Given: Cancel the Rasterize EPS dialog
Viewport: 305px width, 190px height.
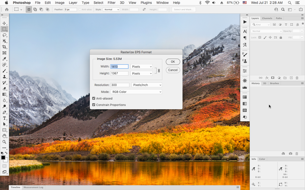Looking at the screenshot, I should [173, 70].
